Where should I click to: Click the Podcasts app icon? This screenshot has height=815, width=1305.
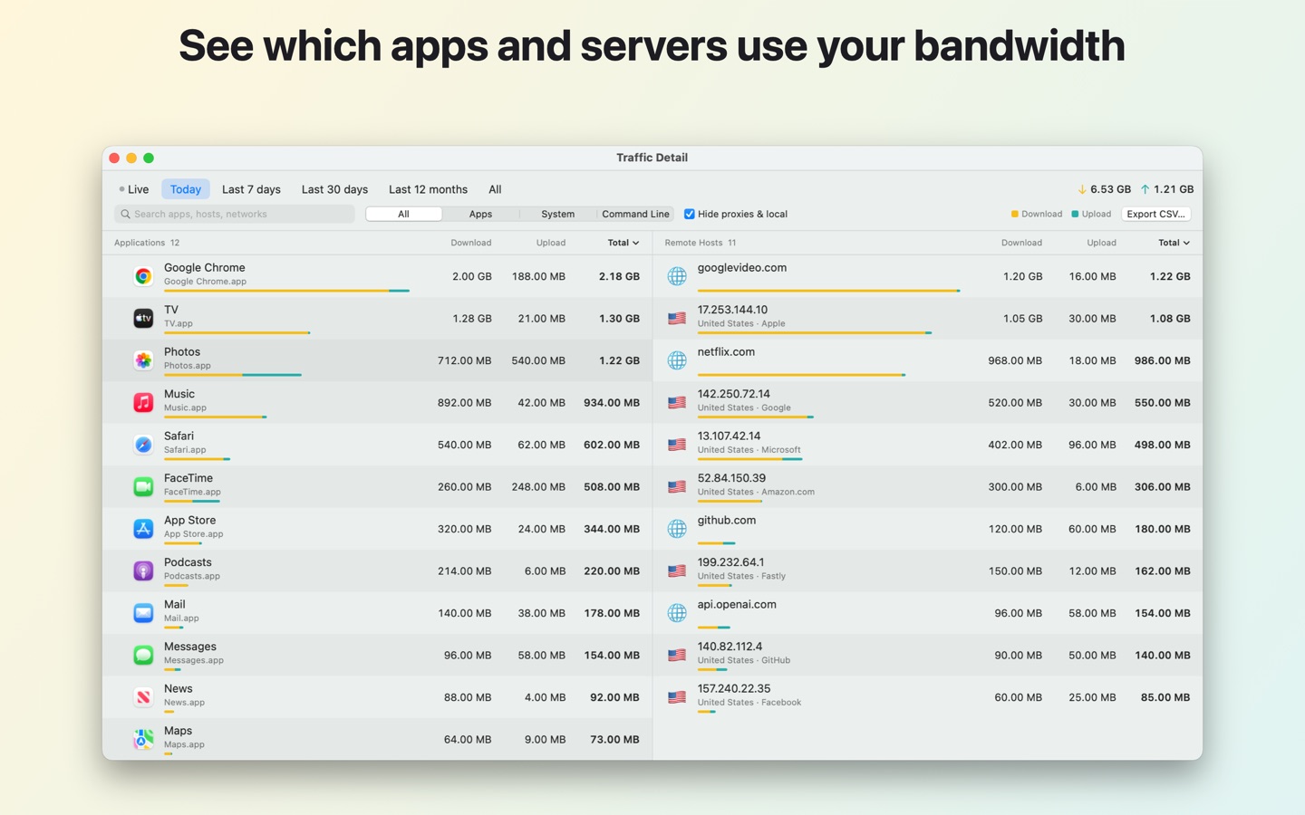(x=143, y=570)
